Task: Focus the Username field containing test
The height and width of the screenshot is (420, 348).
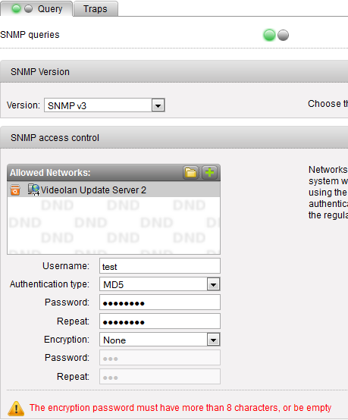Action: click(160, 266)
